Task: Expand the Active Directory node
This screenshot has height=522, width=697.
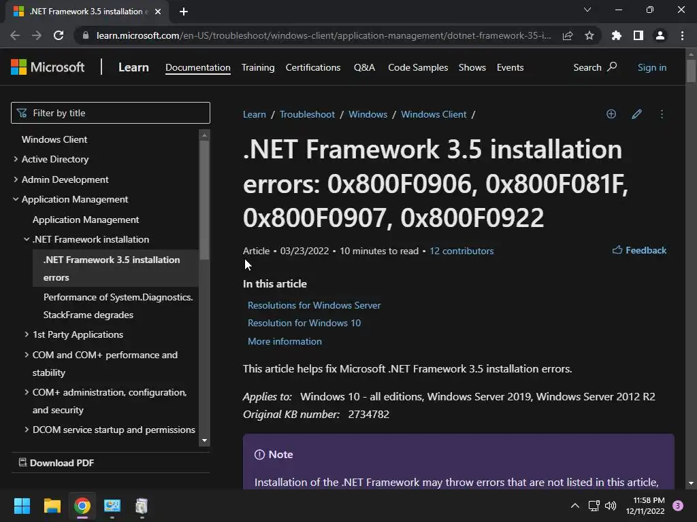Action: 16,159
